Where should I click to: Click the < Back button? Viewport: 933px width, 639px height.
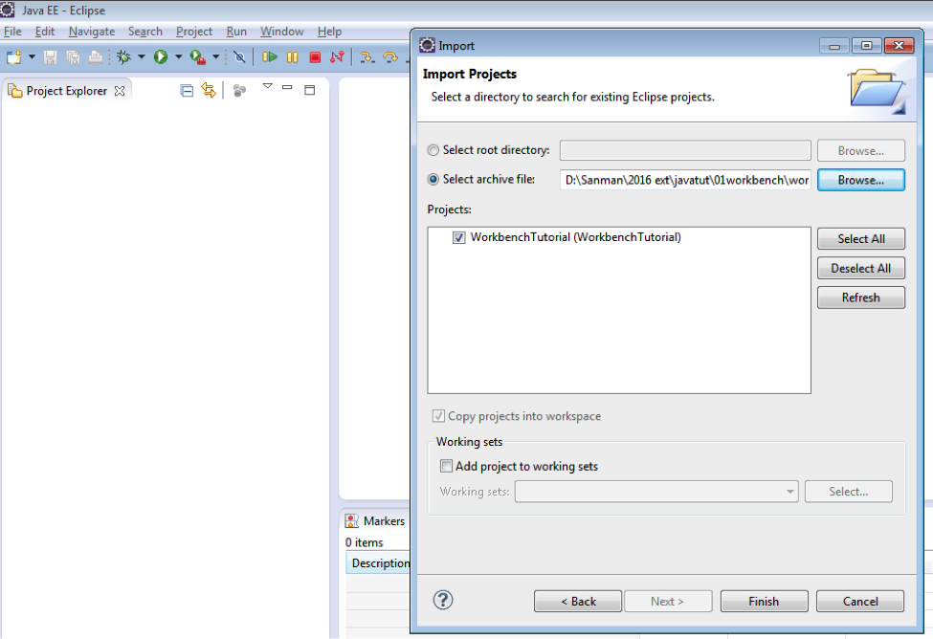tap(578, 601)
